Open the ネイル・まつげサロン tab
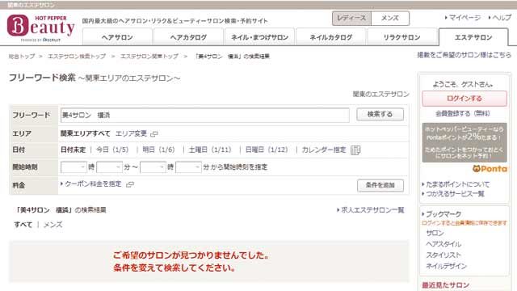The height and width of the screenshot is (291, 517). click(259, 37)
